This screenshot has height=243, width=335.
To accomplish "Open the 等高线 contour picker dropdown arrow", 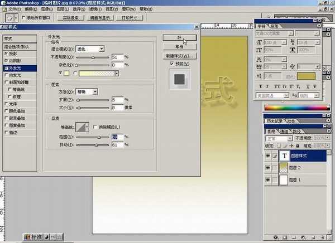I will [x=87, y=127].
